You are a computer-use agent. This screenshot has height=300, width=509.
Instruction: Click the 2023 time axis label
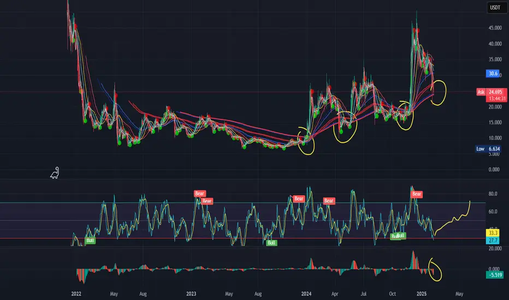pyautogui.click(x=191, y=294)
